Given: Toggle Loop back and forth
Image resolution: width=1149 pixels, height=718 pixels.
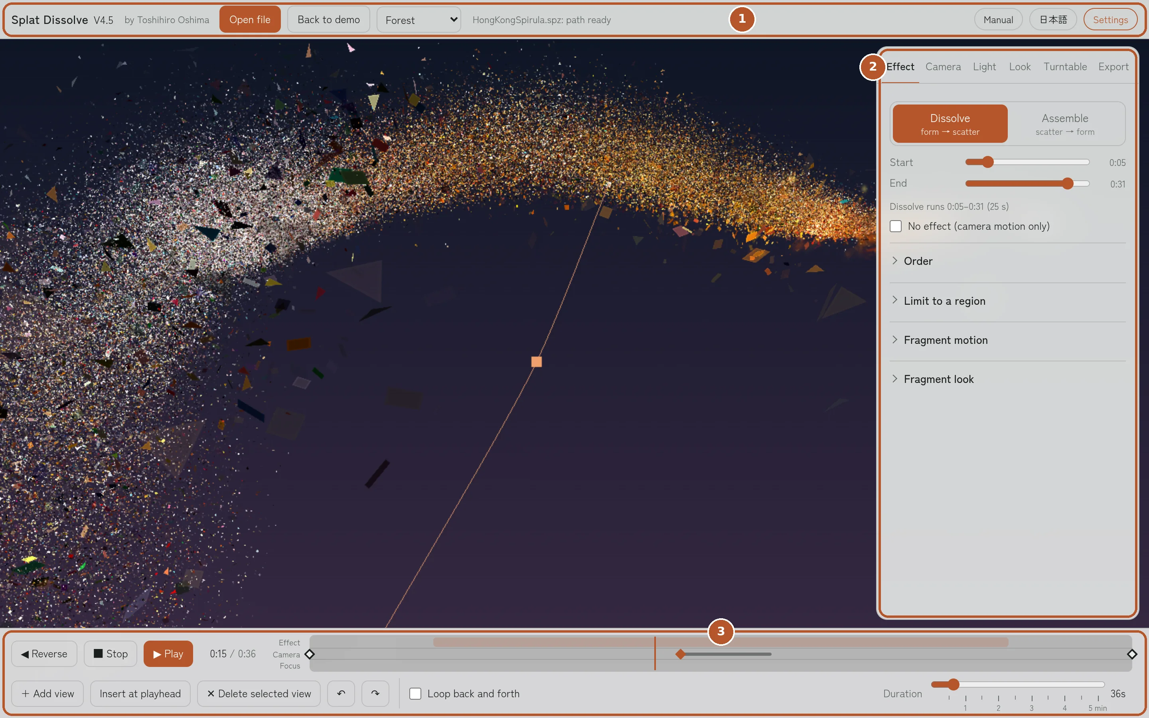Looking at the screenshot, I should (415, 694).
